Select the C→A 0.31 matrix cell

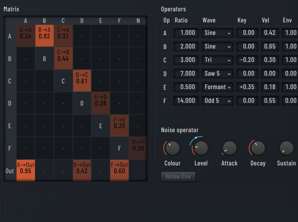(x=63, y=36)
